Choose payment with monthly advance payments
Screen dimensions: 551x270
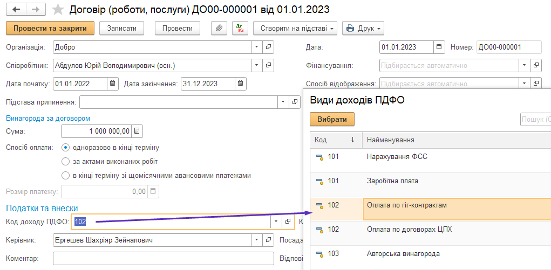point(66,175)
